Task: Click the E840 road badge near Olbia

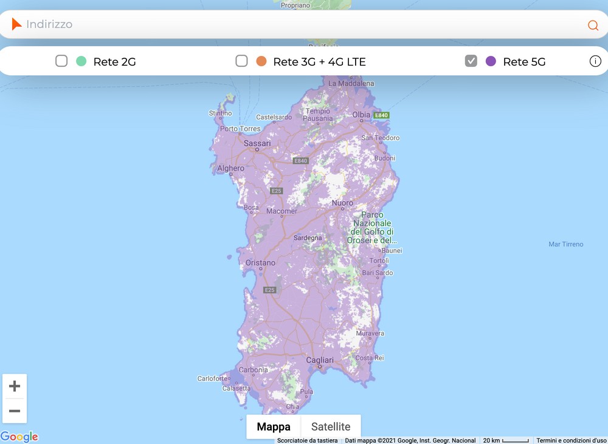Action: tap(381, 115)
